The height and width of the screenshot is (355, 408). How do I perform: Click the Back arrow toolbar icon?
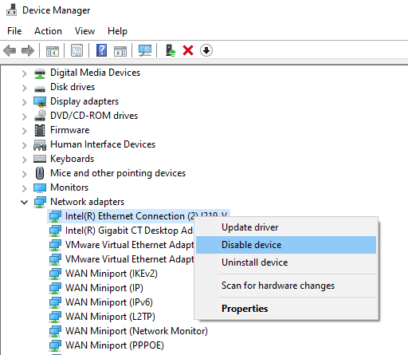pos(10,50)
